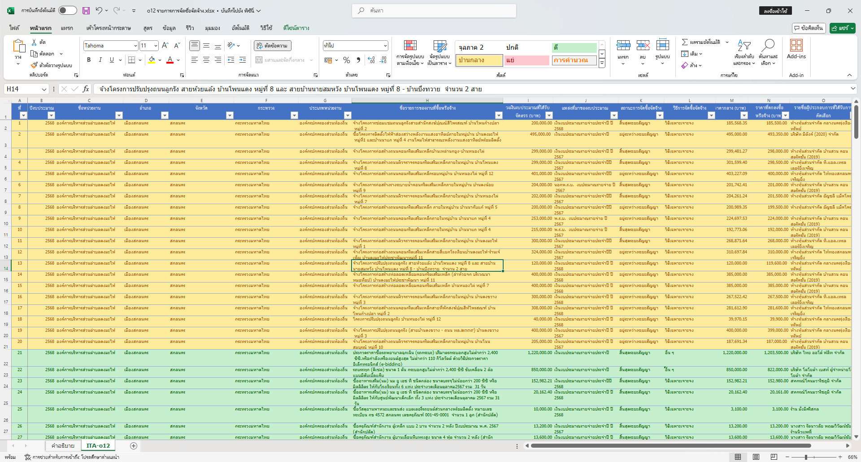Apply center horizontal alignment to the cell
This screenshot has height=462, width=861.
[x=206, y=60]
